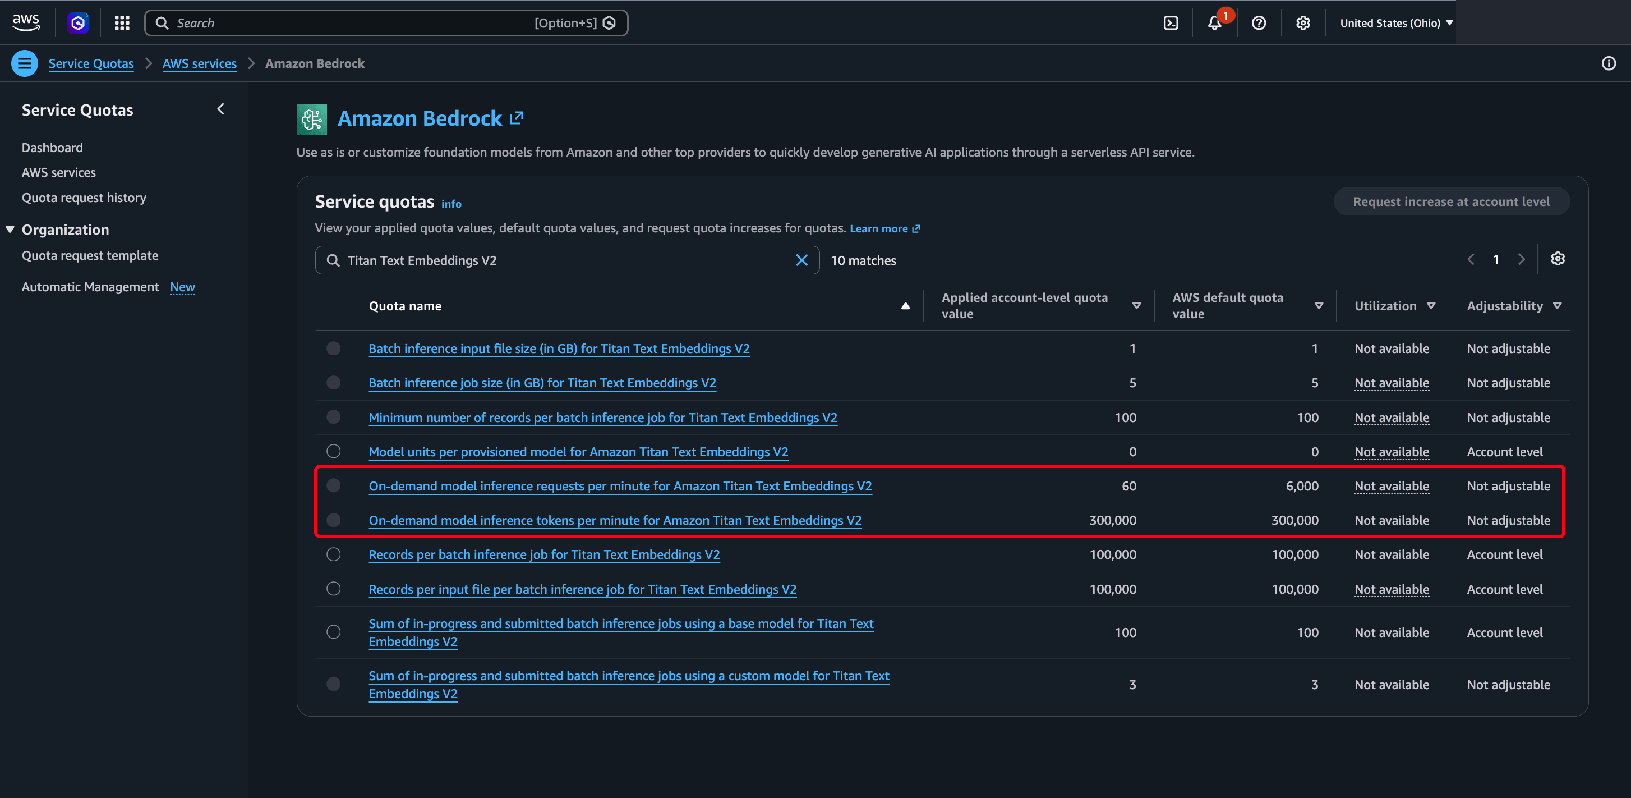The image size is (1631, 798).
Task: Select radio for Batch inference input file size
Action: tap(333, 348)
